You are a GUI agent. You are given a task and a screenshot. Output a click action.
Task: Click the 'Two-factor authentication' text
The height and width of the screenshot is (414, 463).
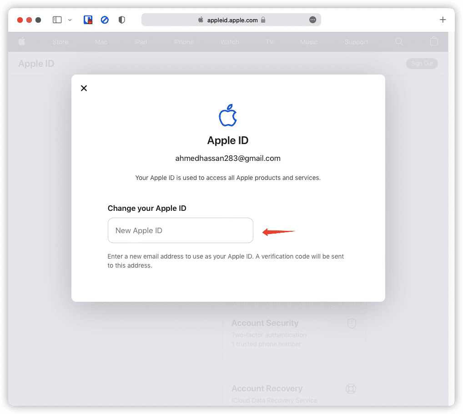[269, 335]
